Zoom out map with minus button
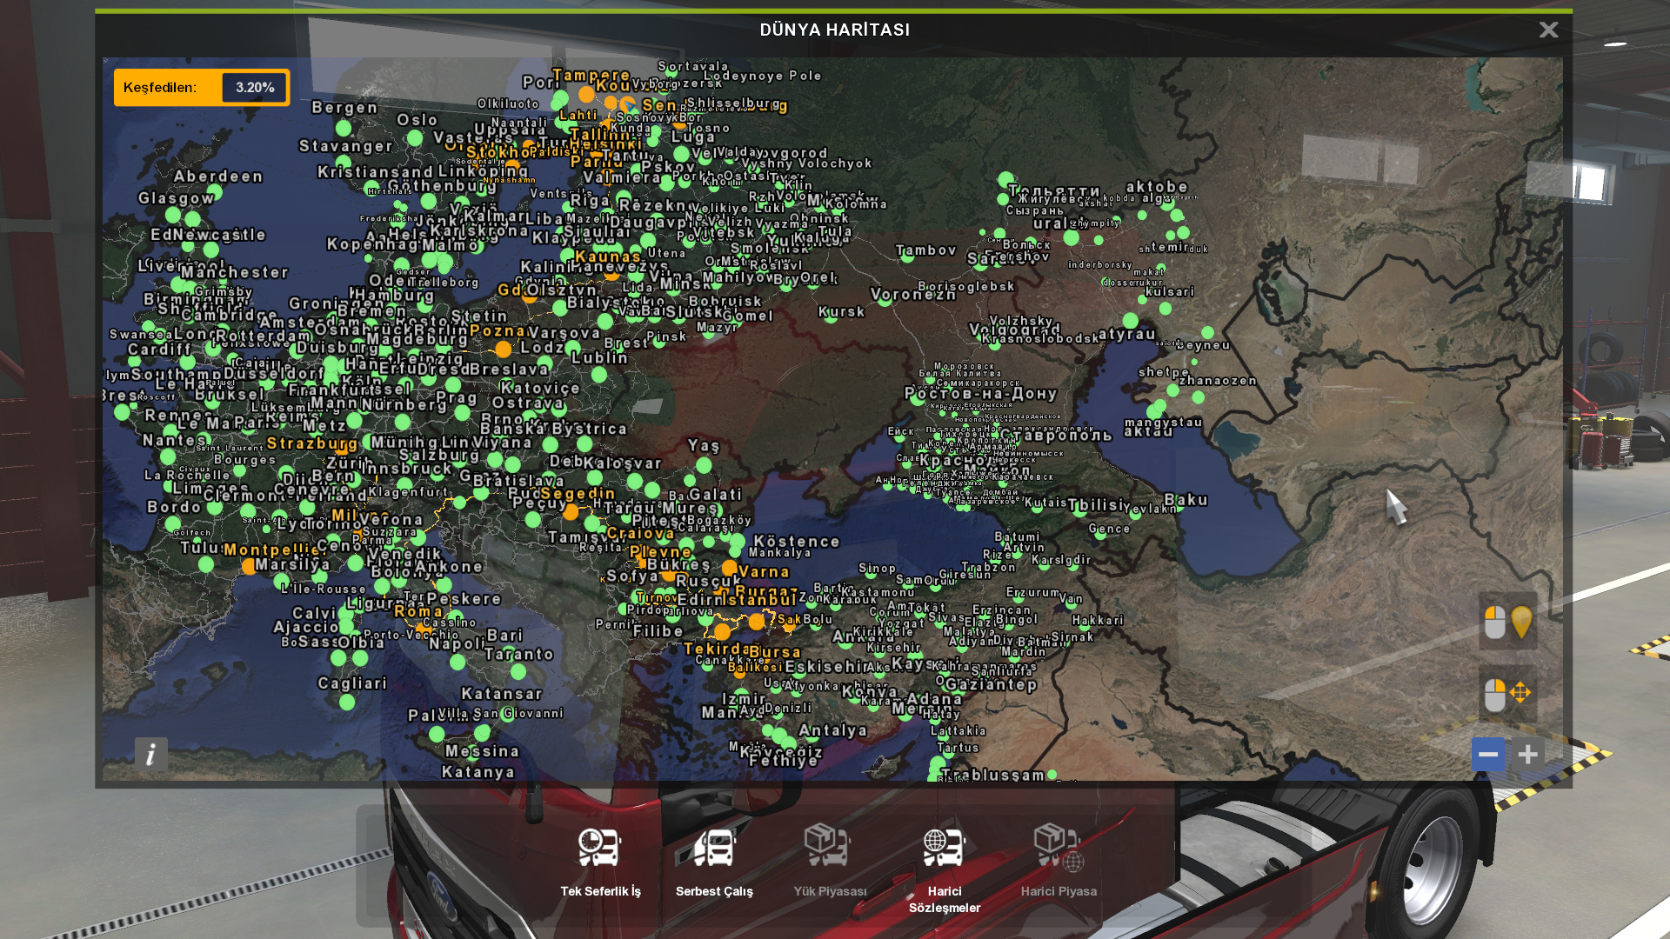Image resolution: width=1670 pixels, height=939 pixels. point(1487,755)
